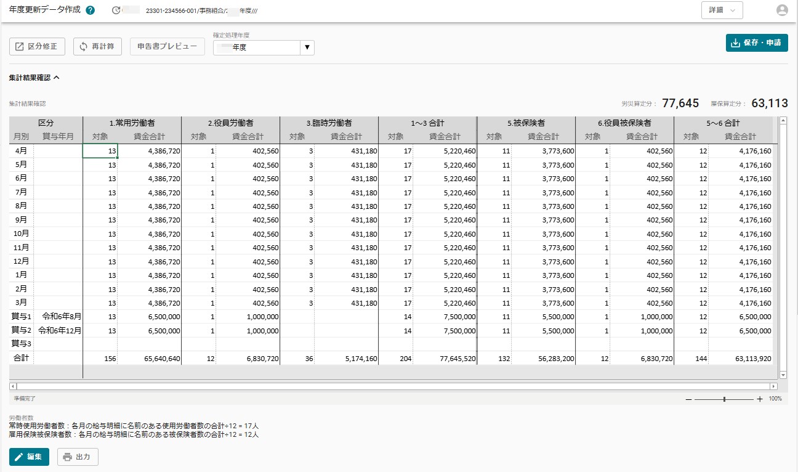Viewport: 798px width, 472px height.
Task: Click the 区分修正 button
Action: [x=37, y=46]
